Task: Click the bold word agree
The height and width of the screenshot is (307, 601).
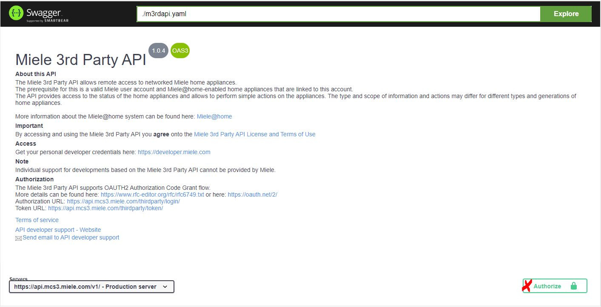Action: point(161,134)
